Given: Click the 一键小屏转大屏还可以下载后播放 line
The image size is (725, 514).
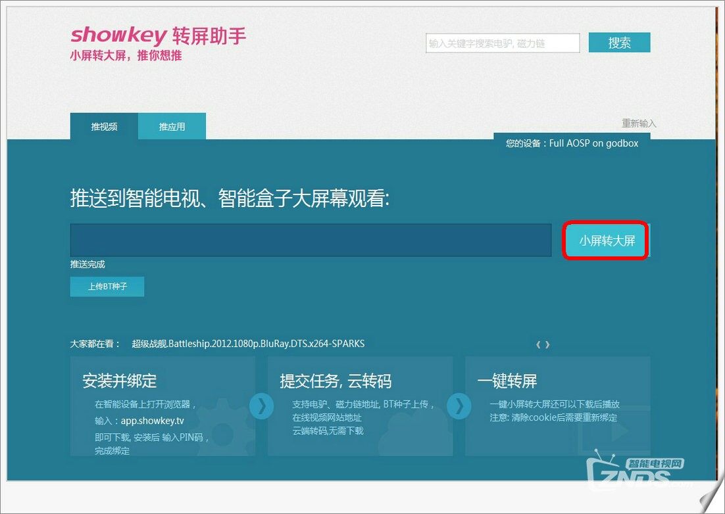Looking at the screenshot, I should (555, 404).
